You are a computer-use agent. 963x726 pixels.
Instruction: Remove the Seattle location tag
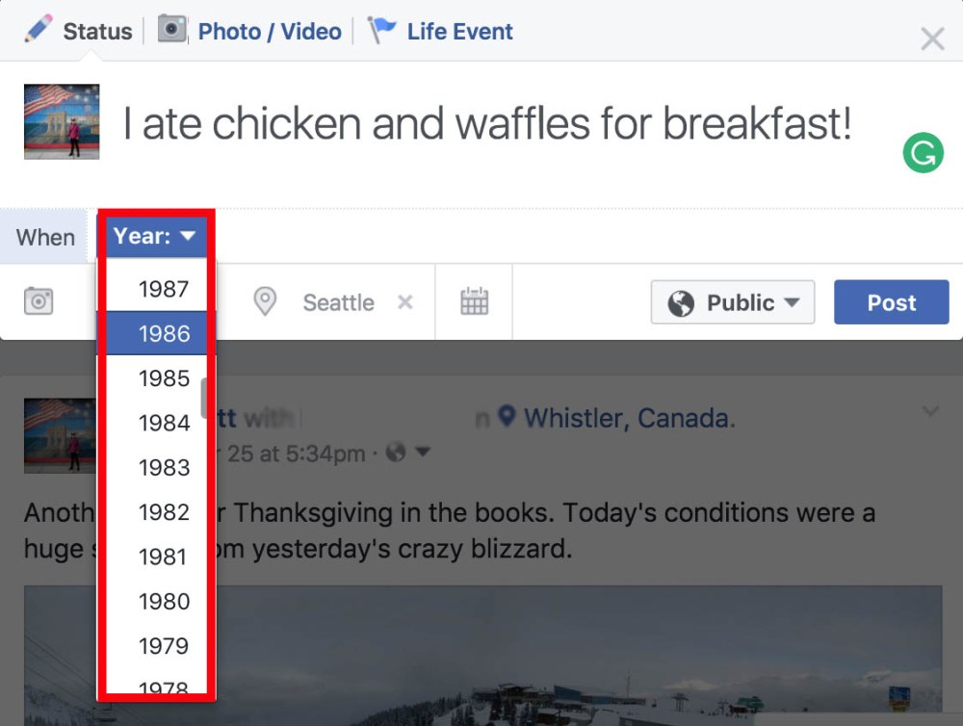pos(405,302)
